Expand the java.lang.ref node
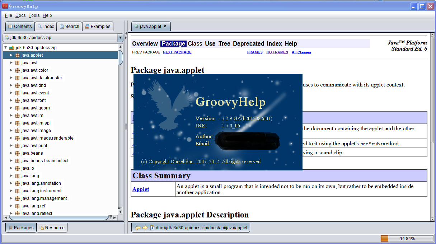Screen dimensions: 436x244 (11, 206)
